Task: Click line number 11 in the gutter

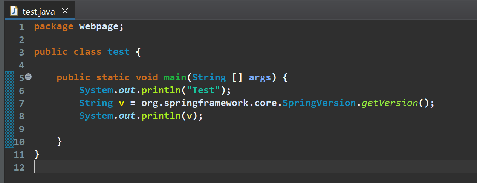Action: click(x=19, y=154)
